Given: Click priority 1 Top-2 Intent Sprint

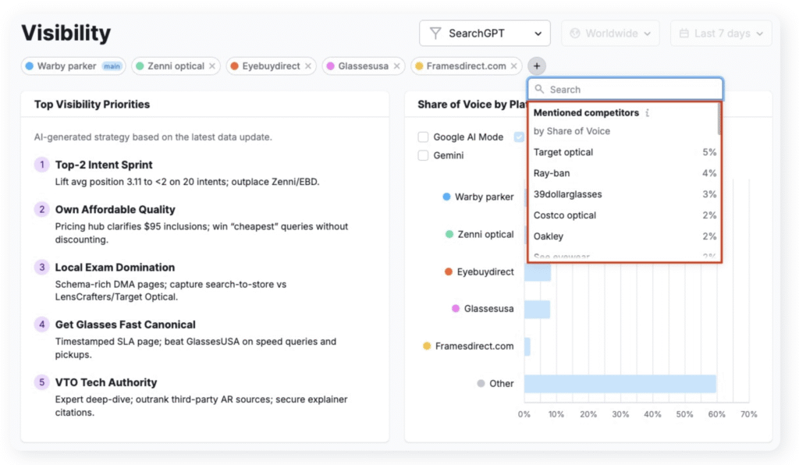Looking at the screenshot, I should [x=104, y=165].
